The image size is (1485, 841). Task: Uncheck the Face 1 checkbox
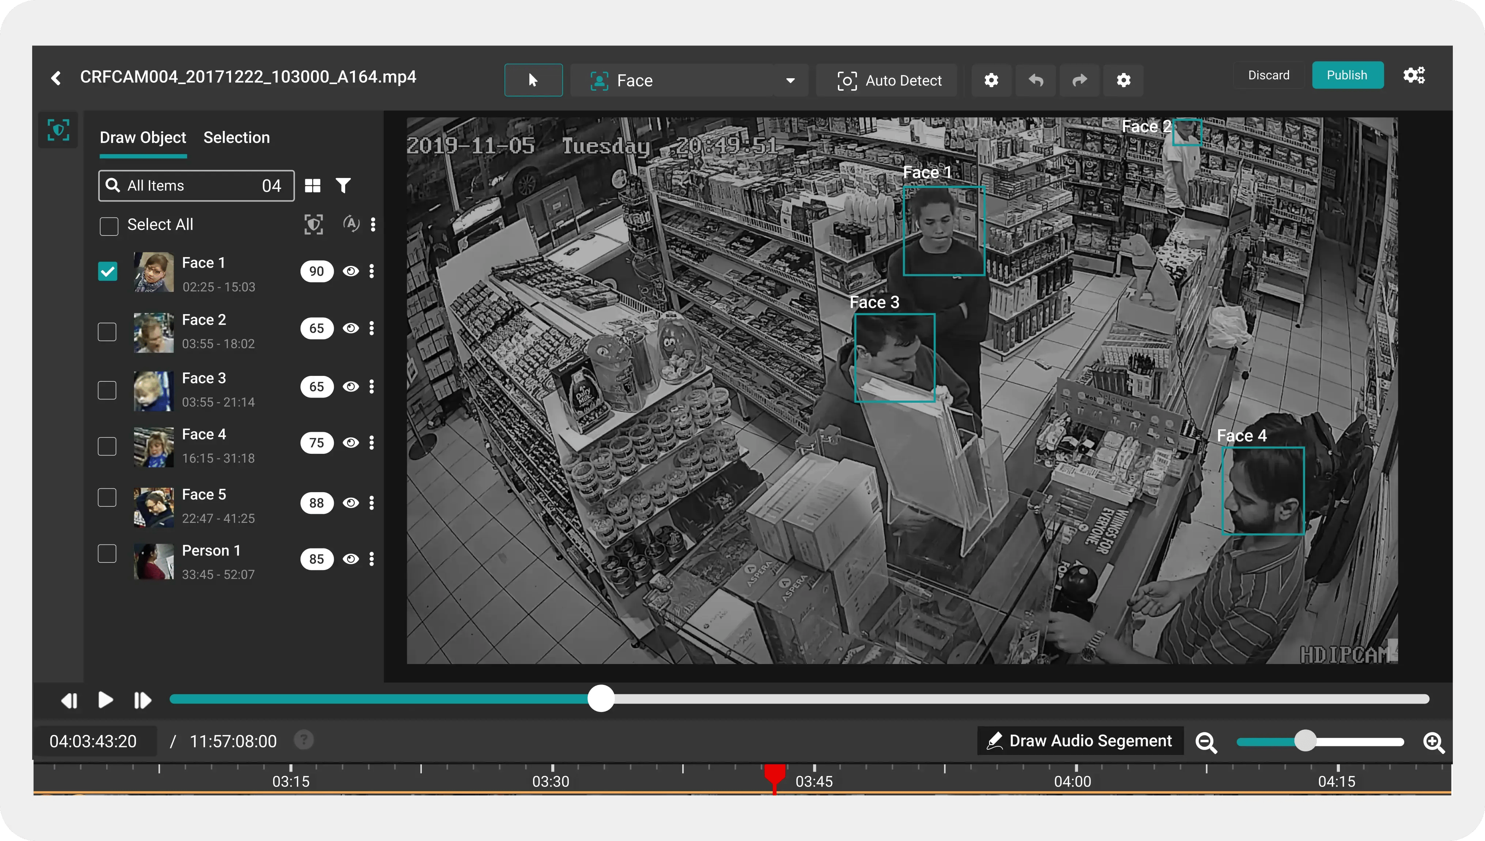(107, 271)
